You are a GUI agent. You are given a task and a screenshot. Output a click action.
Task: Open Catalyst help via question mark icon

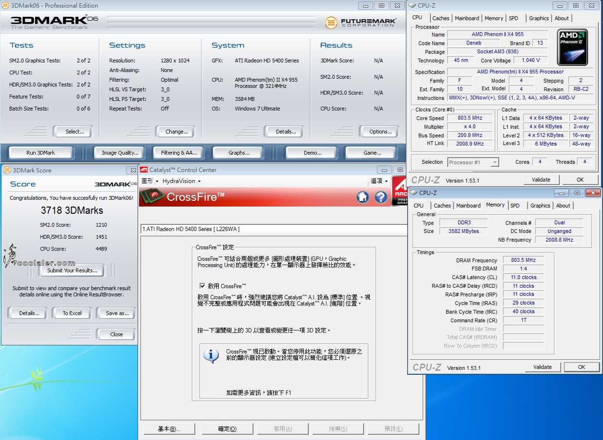pos(381,197)
